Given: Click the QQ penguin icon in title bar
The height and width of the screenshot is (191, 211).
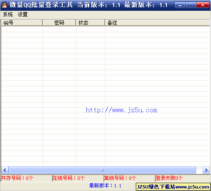Looking at the screenshot, I should 5,5.
